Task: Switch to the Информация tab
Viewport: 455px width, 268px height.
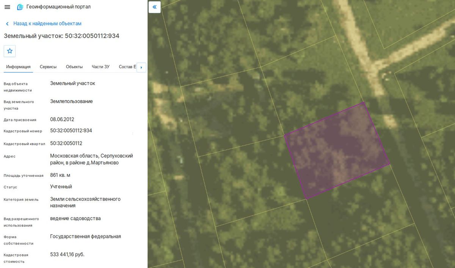Action: (18, 67)
